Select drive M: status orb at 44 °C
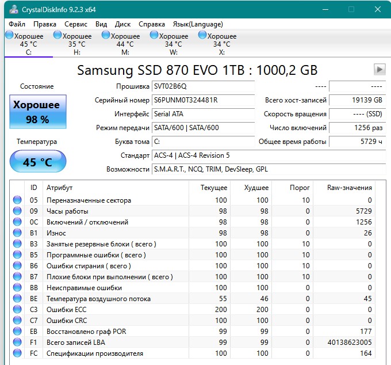The width and height of the screenshot is (391, 365). 106,35
